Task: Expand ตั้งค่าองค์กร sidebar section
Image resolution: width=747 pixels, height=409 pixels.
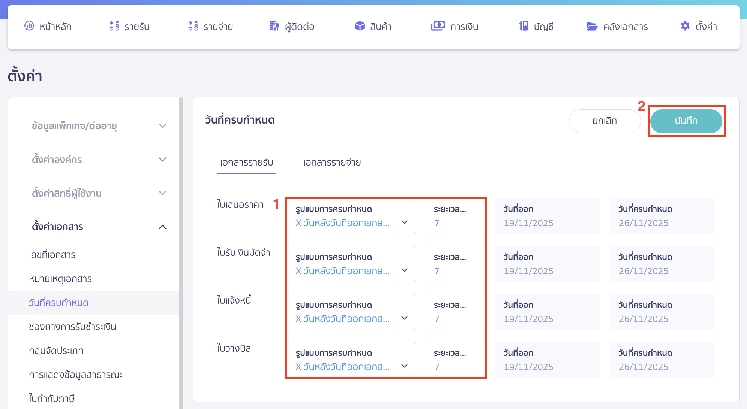Action: point(162,160)
